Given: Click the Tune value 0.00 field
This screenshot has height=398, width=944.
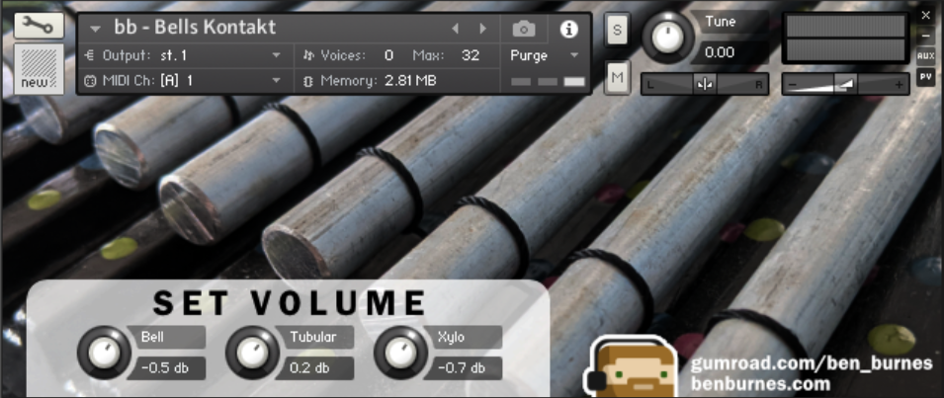Looking at the screenshot, I should click(729, 52).
